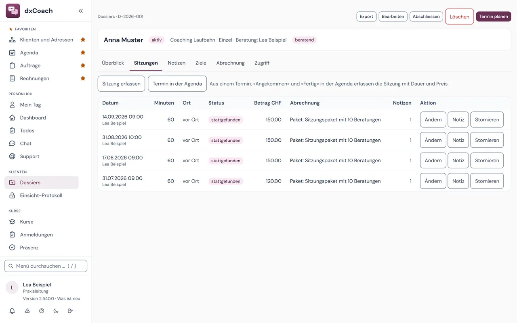Viewport: 517px width, 323px height.
Task: Open Klienten und Adressen icon
Action: click(x=12, y=40)
